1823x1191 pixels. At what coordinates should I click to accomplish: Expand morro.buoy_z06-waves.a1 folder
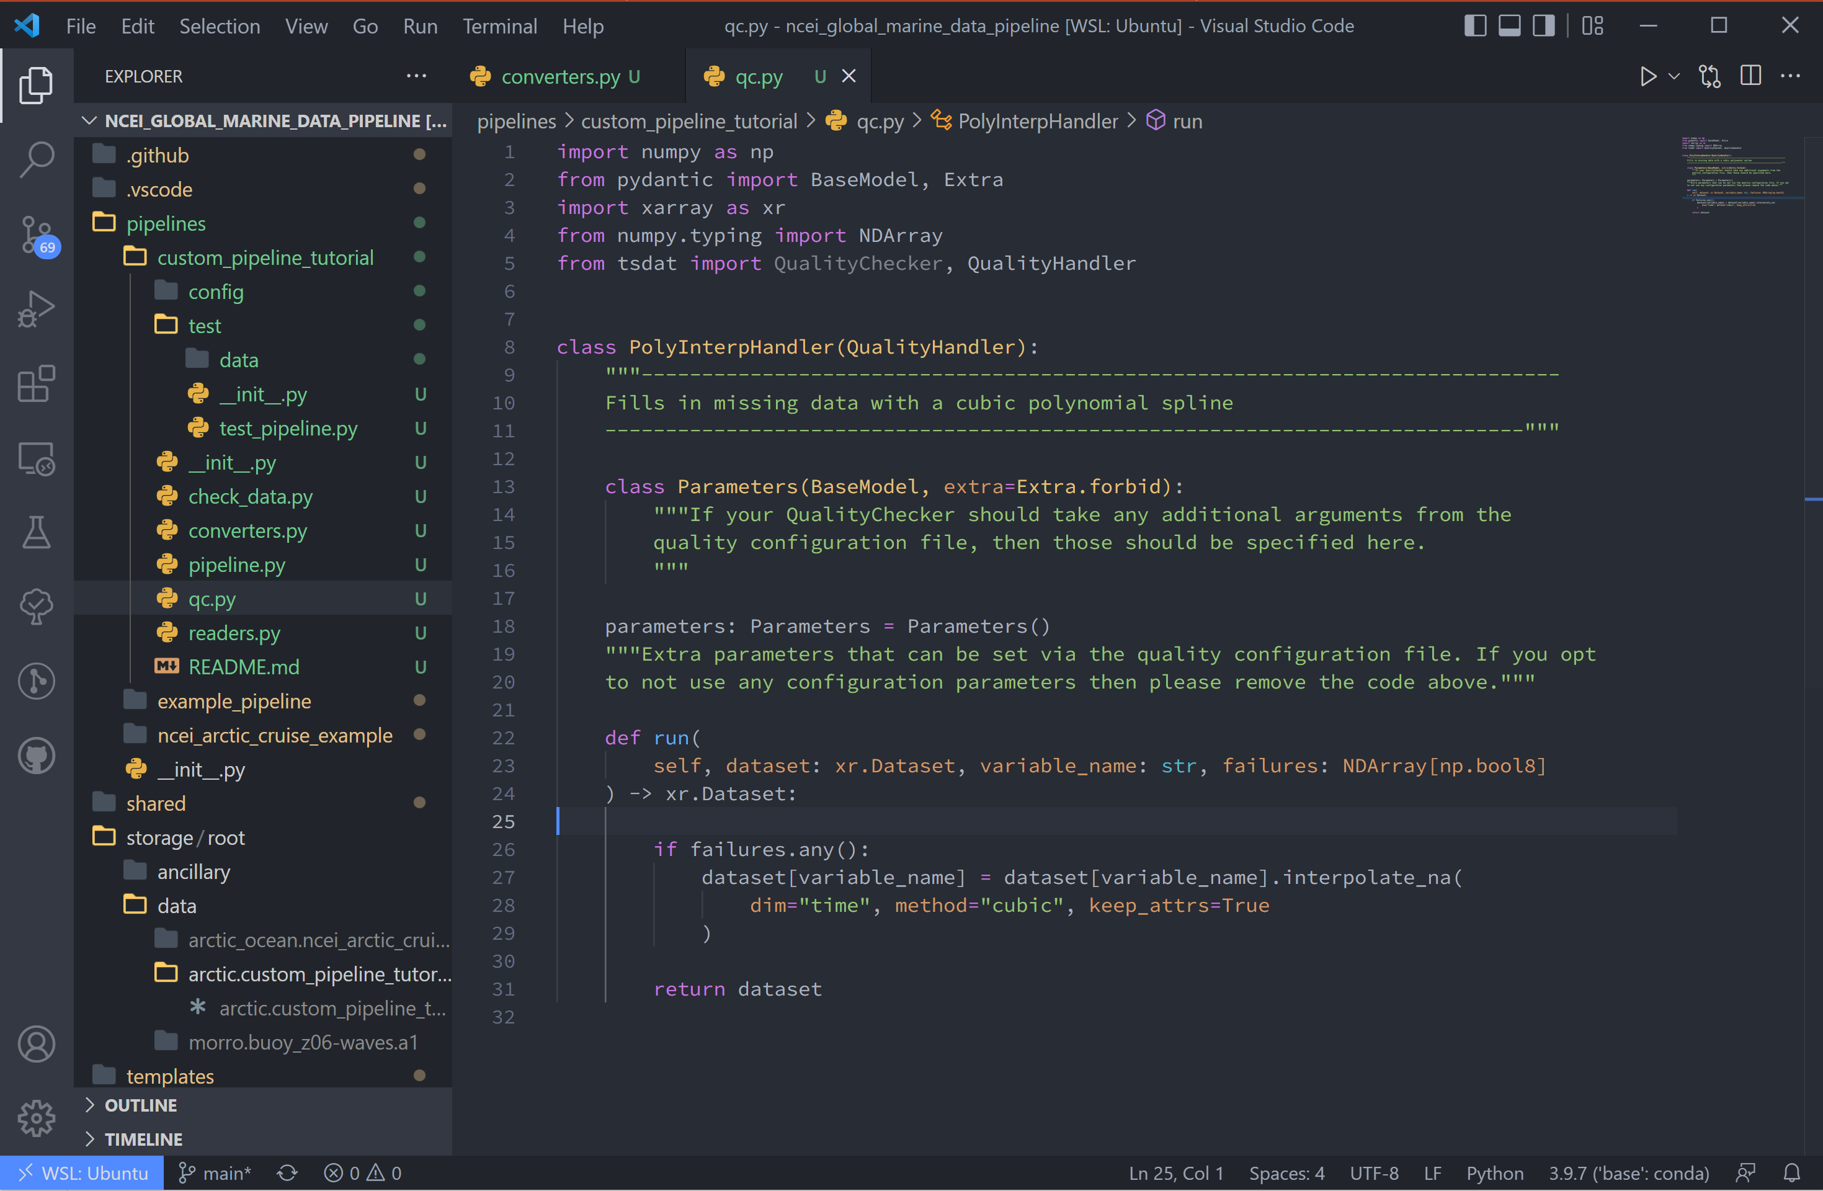[264, 1042]
